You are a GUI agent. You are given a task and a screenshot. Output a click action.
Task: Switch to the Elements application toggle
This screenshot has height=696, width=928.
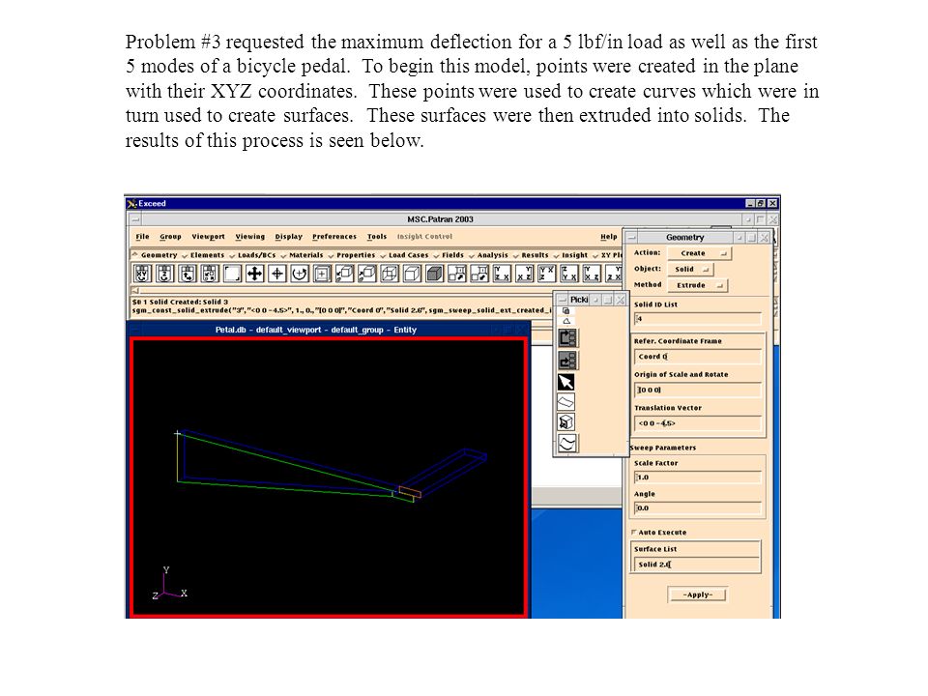[203, 255]
